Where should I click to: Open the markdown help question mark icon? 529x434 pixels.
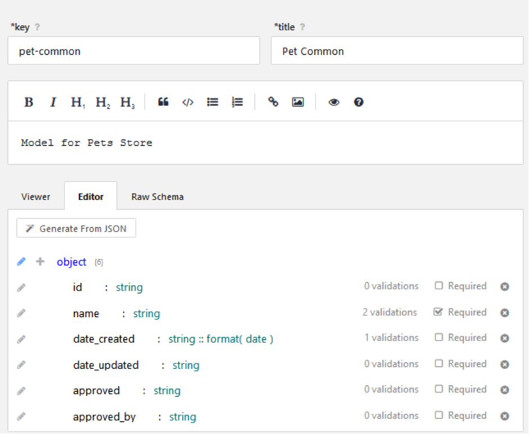(x=359, y=102)
